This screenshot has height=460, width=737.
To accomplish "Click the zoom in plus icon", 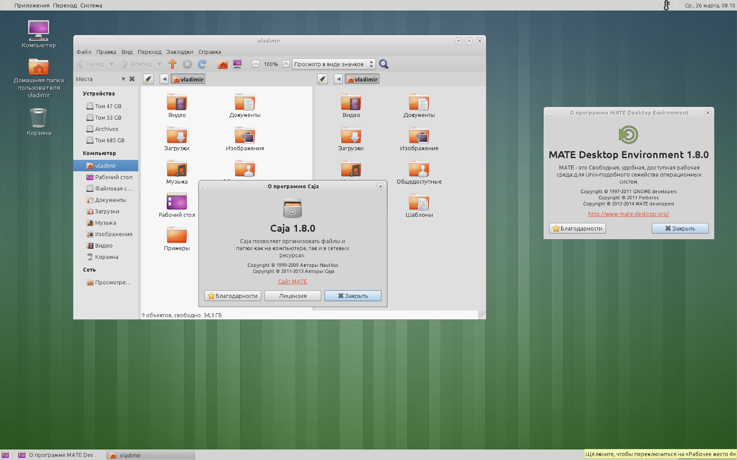I will pos(286,64).
